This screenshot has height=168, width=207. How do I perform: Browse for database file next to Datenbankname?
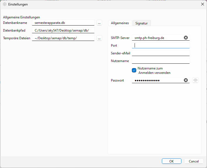click(x=99, y=23)
